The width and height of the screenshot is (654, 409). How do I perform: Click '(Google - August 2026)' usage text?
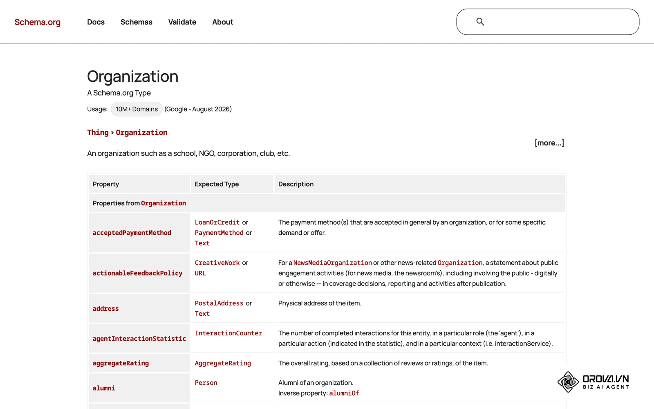198,109
